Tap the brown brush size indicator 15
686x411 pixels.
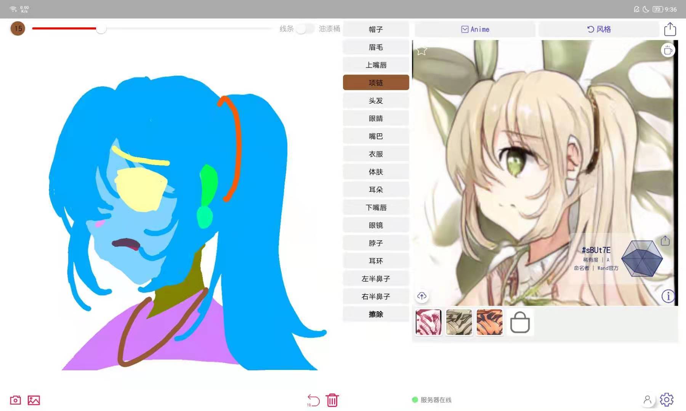18,29
